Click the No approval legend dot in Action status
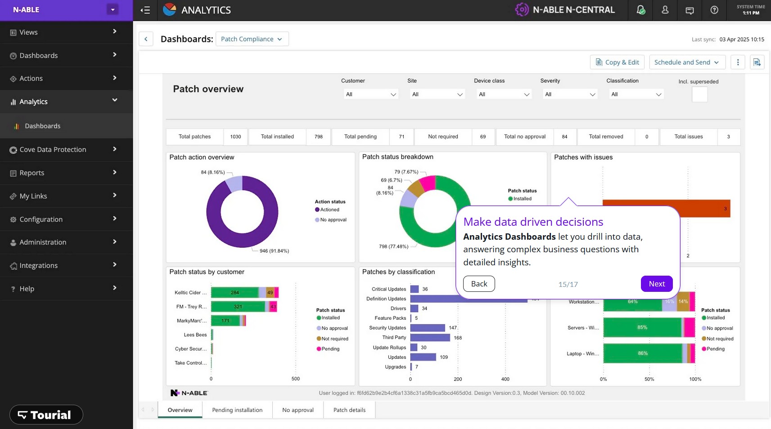The image size is (771, 429). (x=317, y=220)
